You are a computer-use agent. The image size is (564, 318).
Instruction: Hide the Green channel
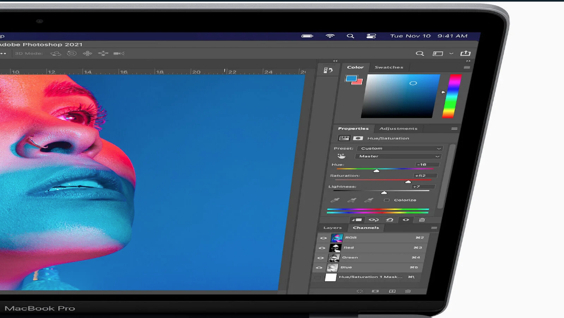point(320,258)
